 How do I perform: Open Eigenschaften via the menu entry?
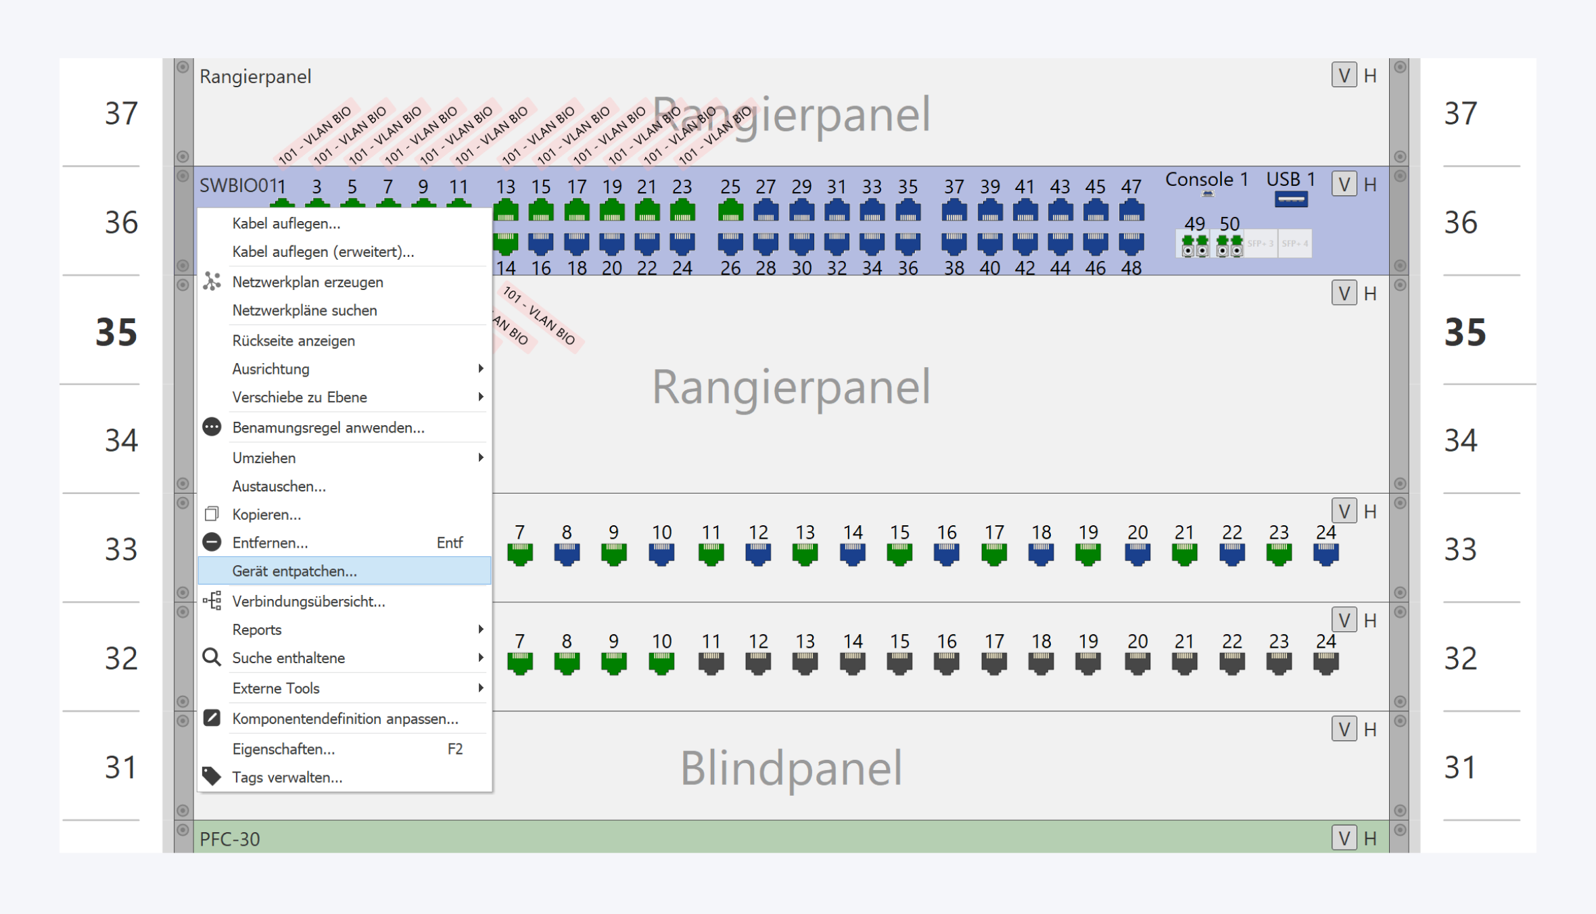[283, 748]
